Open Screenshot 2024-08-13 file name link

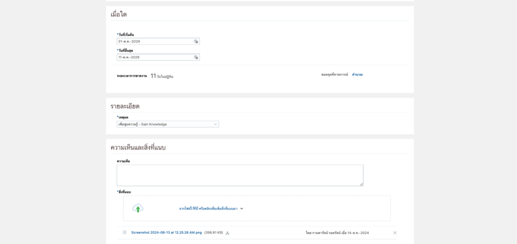(x=166, y=233)
